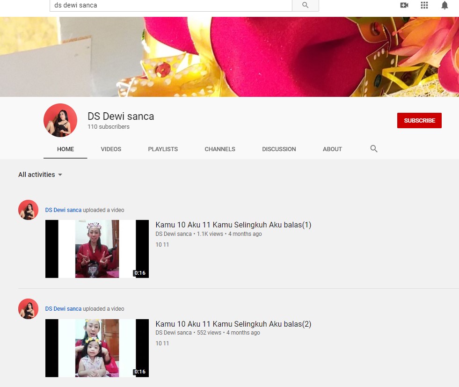Click description '10 11' under first video
Viewport: 459px width, 387px height.
[162, 244]
